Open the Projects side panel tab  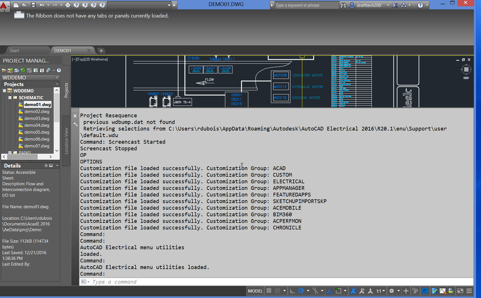[x=66, y=90]
